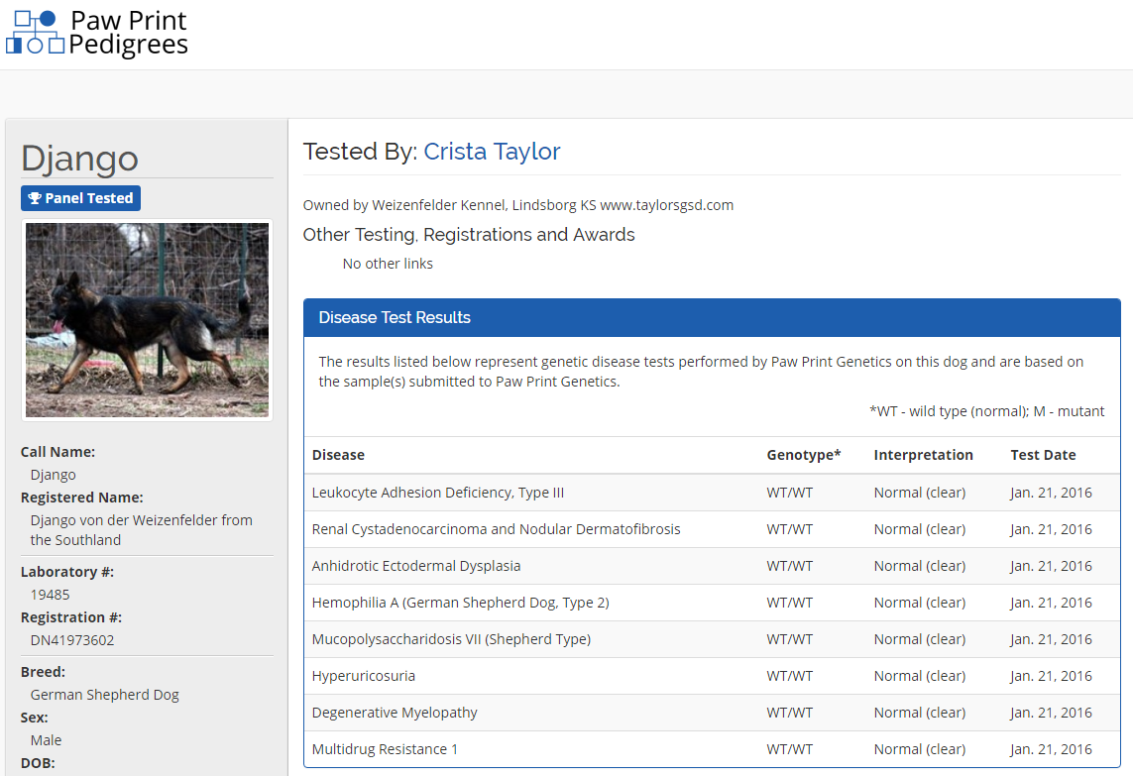Viewport: 1133px width, 776px height.
Task: Click the Interpretation column header
Action: (924, 455)
